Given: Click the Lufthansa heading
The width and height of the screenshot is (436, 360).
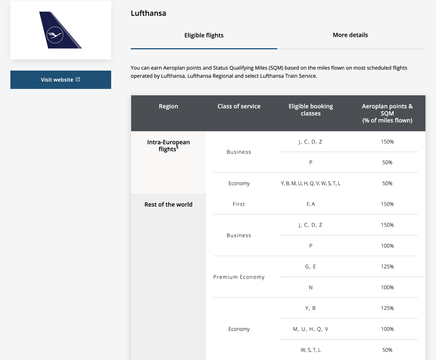Looking at the screenshot, I should (x=148, y=13).
